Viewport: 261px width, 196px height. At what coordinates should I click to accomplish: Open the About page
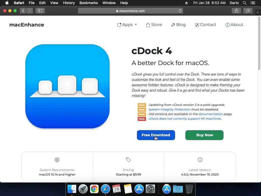(234, 25)
